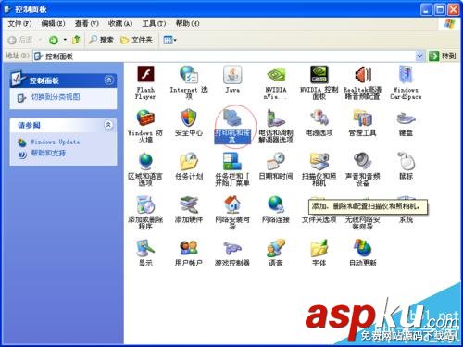Open NVIDIA 控制面板 icon
463x347 pixels.
coord(319,75)
